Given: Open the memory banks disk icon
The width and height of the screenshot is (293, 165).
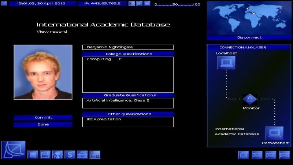Looking at the screenshot, I should tap(45, 155).
